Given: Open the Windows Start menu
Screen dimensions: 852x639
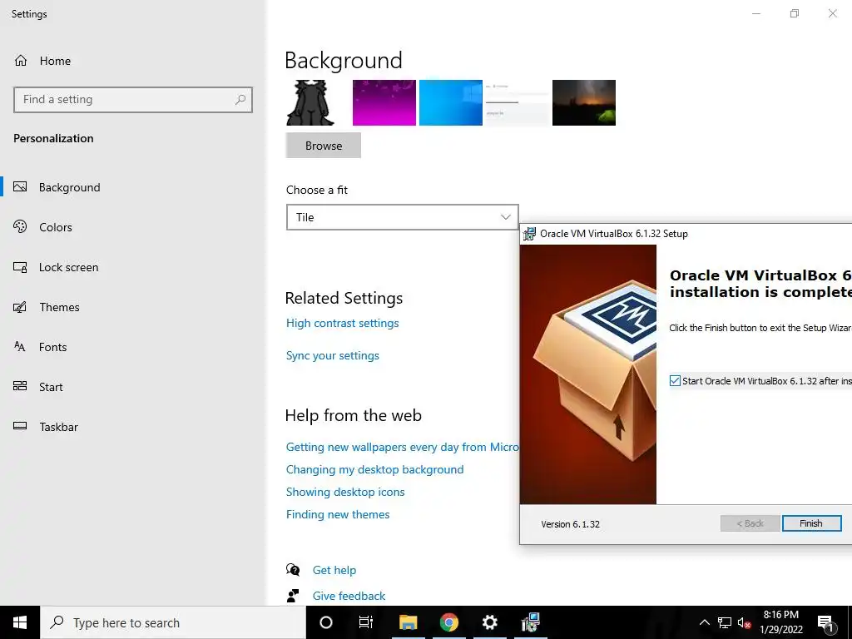Looking at the screenshot, I should [x=20, y=622].
